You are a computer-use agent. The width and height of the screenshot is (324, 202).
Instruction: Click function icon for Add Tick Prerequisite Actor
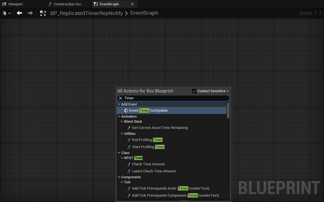[129, 188]
